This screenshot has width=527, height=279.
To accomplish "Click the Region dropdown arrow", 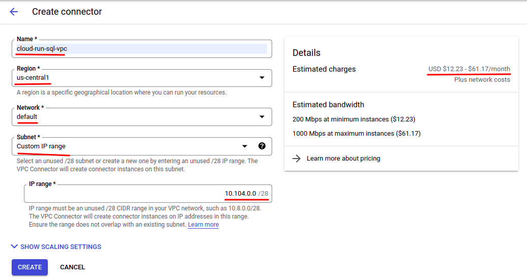I will 262,78.
